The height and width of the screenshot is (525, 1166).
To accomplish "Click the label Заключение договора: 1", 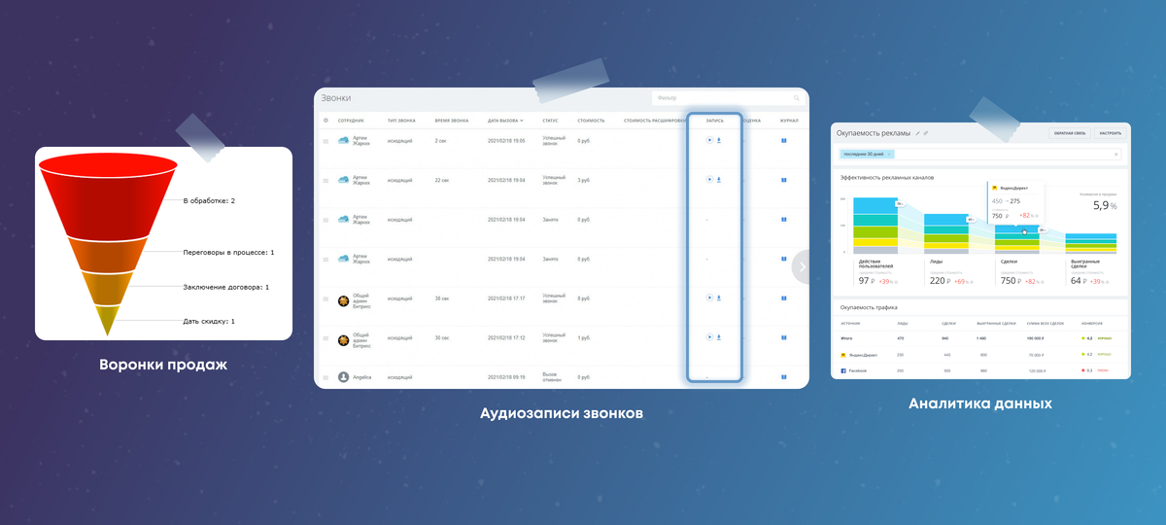I will coord(225,287).
